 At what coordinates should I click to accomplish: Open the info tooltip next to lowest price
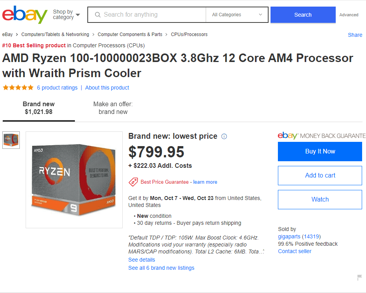coord(224,136)
